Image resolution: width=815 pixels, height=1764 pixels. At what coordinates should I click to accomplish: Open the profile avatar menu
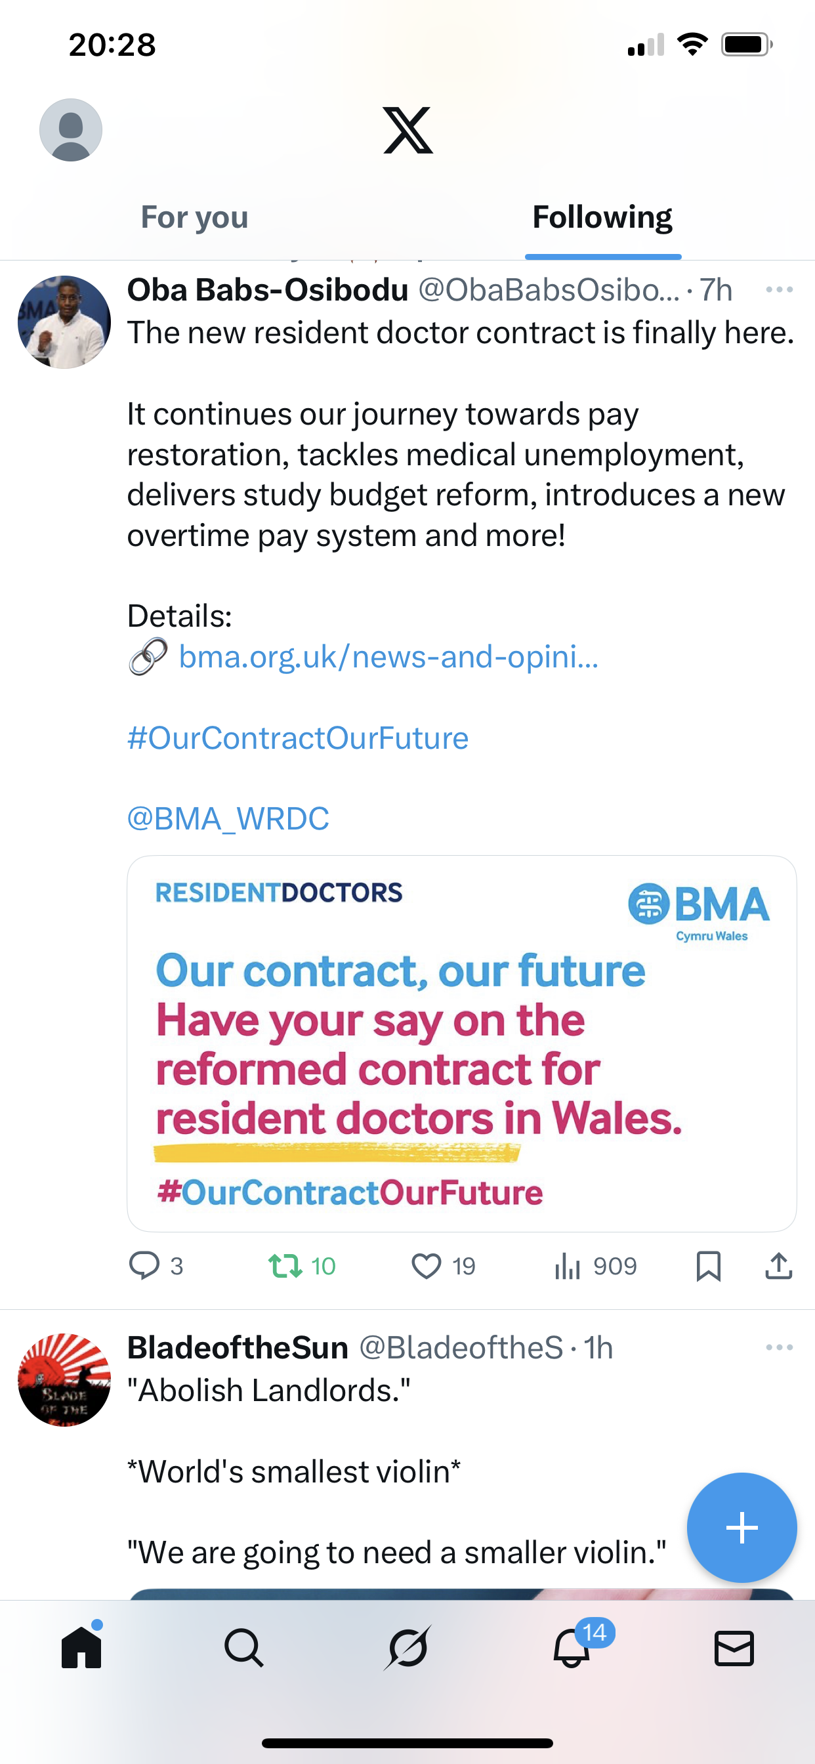click(x=71, y=130)
